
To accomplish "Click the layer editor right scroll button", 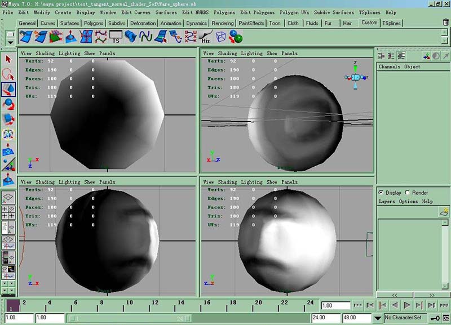I will (431, 295).
